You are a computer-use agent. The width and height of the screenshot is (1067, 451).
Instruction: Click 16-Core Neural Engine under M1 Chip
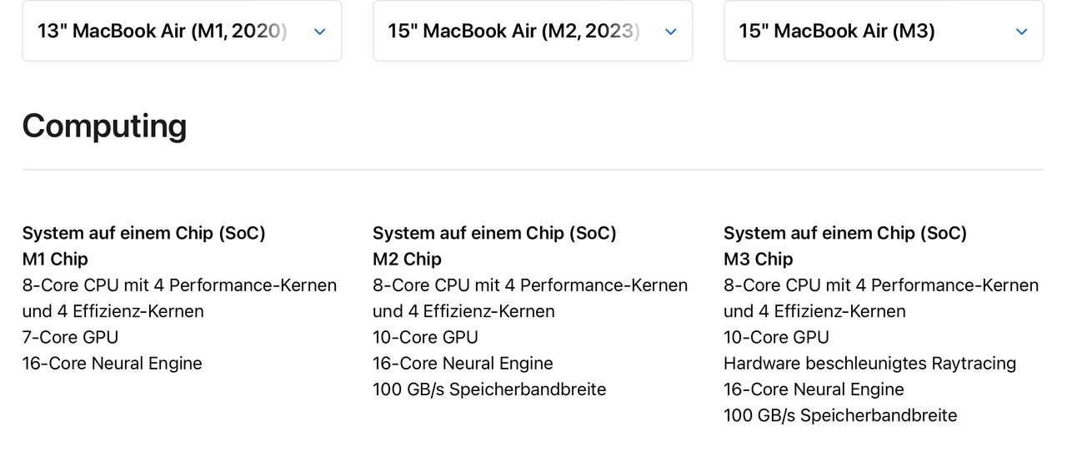click(x=112, y=363)
